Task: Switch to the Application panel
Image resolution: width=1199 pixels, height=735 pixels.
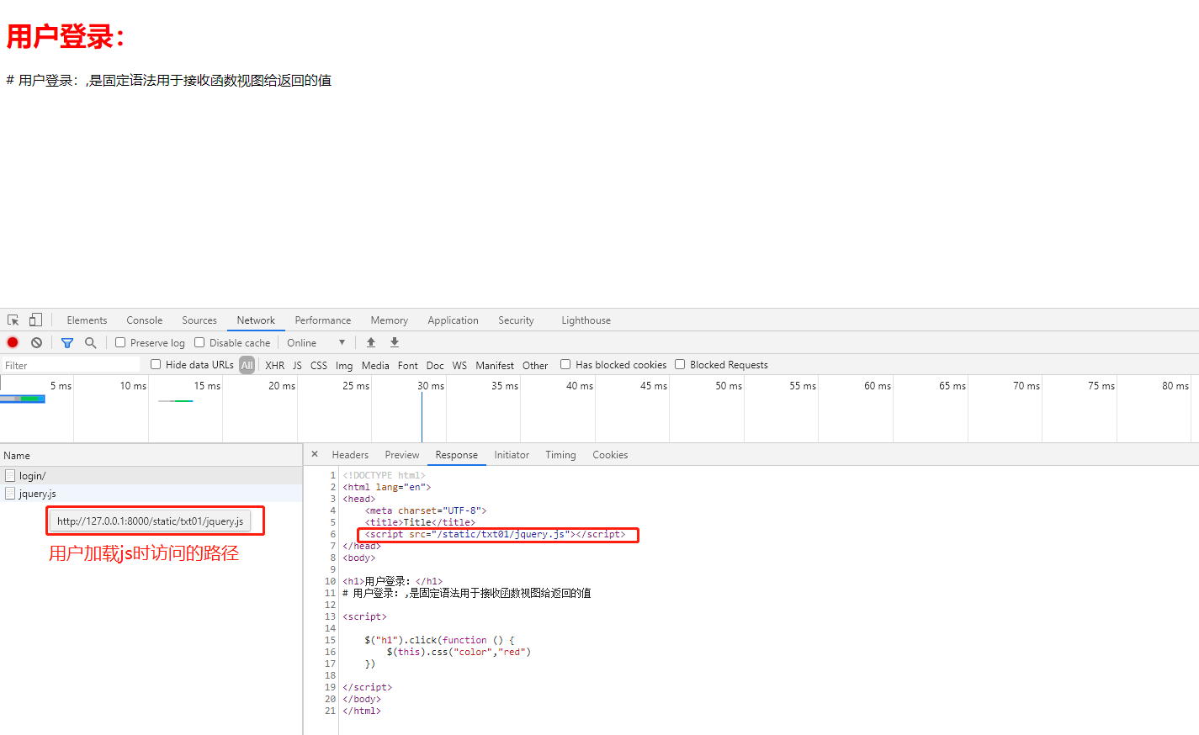Action: [x=453, y=320]
